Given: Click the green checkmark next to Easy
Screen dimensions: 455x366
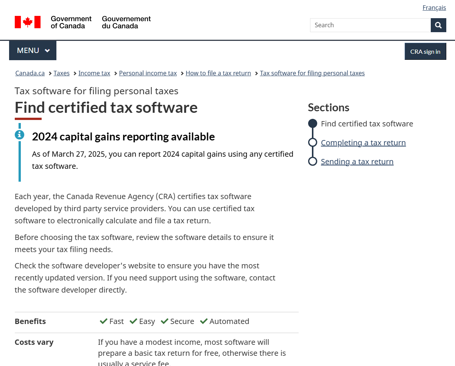Looking at the screenshot, I should coord(133,321).
